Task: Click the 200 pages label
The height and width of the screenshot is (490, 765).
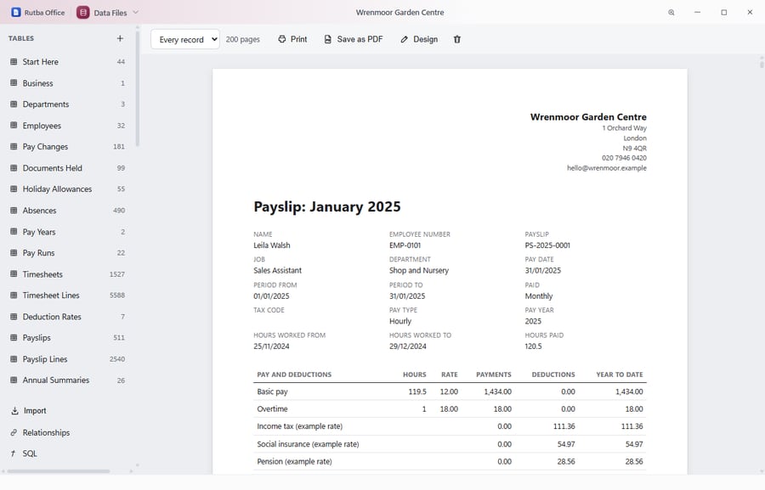Action: click(x=242, y=40)
